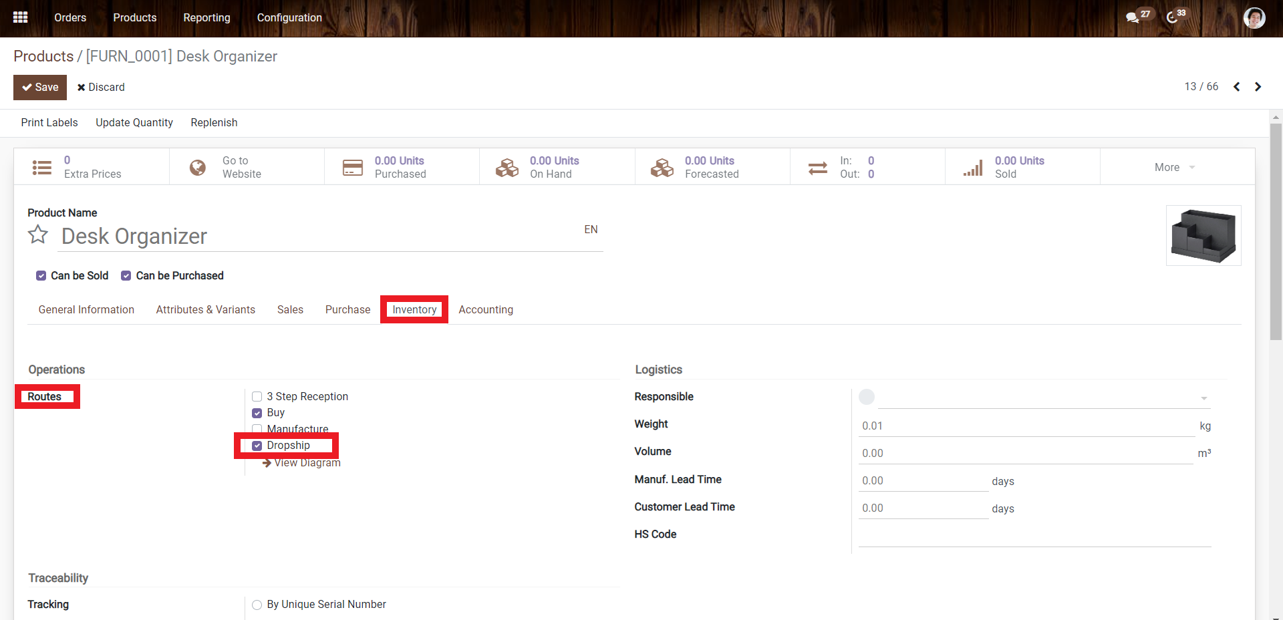Click the Responsible avatar placeholder circle
The height and width of the screenshot is (620, 1283).
(867, 397)
